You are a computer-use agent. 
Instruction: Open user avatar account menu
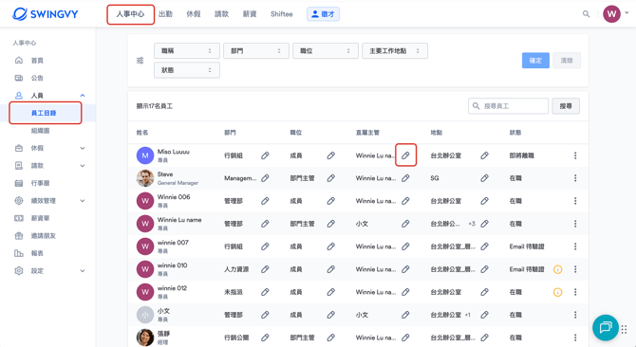point(611,14)
